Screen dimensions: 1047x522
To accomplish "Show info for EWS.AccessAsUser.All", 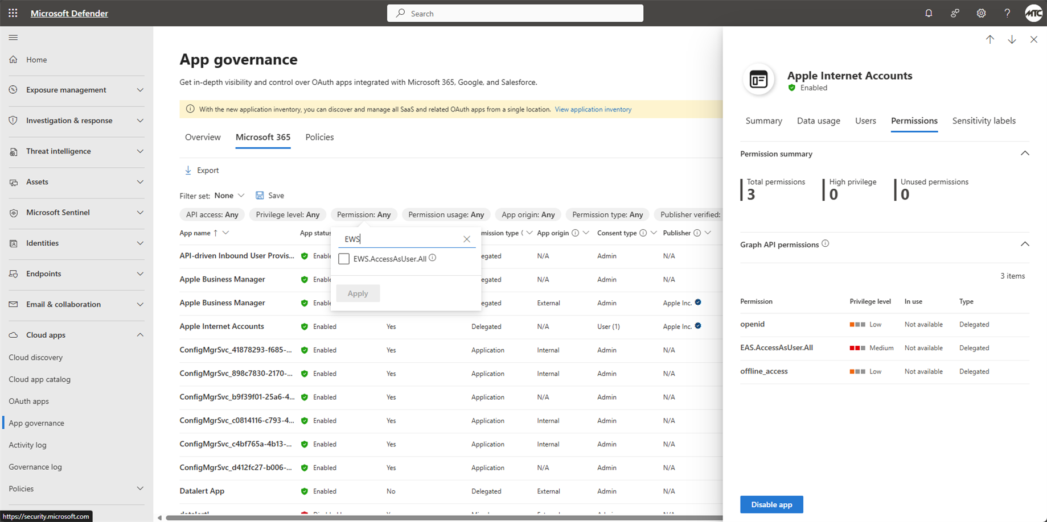I will pyautogui.click(x=433, y=258).
